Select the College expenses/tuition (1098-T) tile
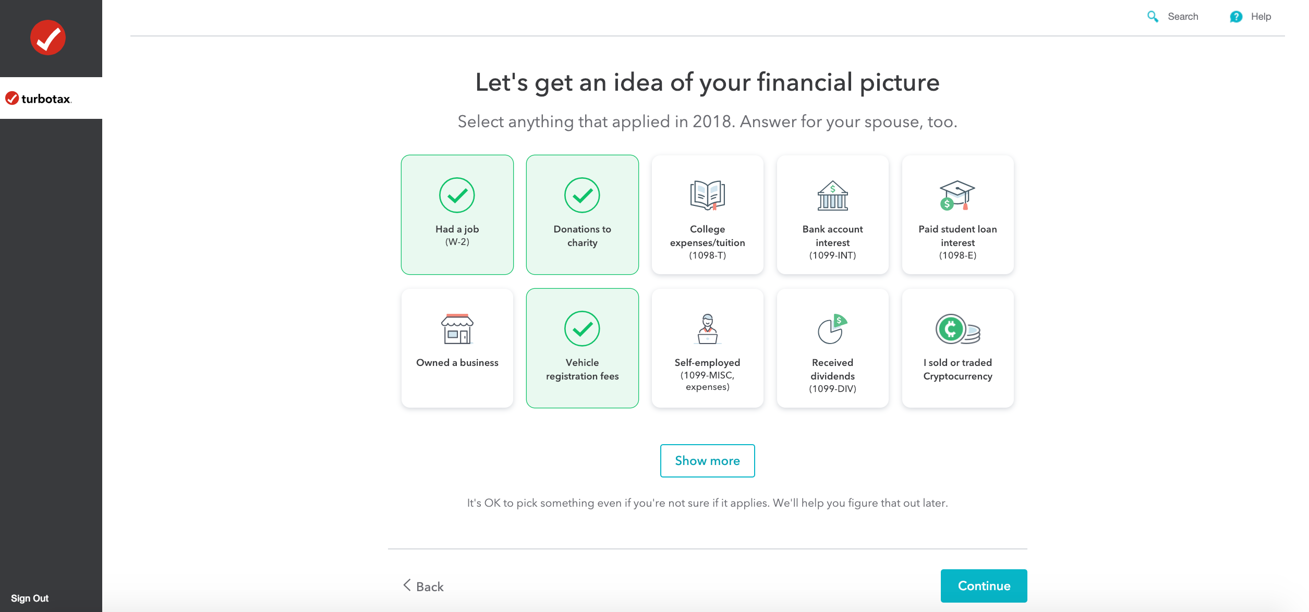Image resolution: width=1309 pixels, height=612 pixels. point(707,215)
